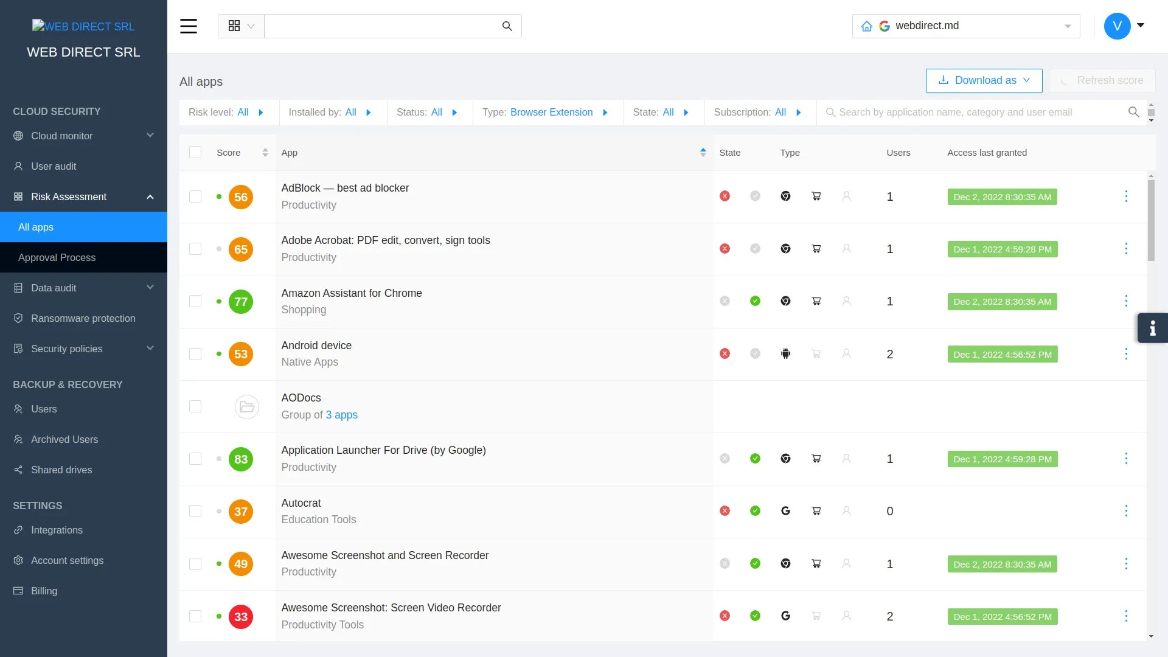Switch to the Approval Process item
Viewport: 1168px width, 657px height.
57,257
